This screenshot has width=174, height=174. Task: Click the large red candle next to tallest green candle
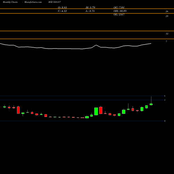click(101, 110)
